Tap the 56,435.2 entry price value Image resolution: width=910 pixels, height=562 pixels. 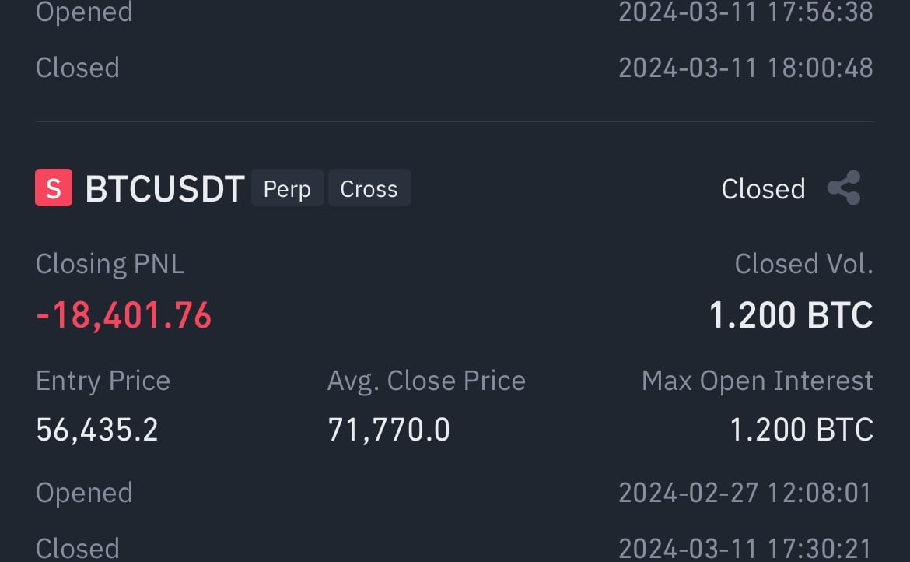point(97,430)
